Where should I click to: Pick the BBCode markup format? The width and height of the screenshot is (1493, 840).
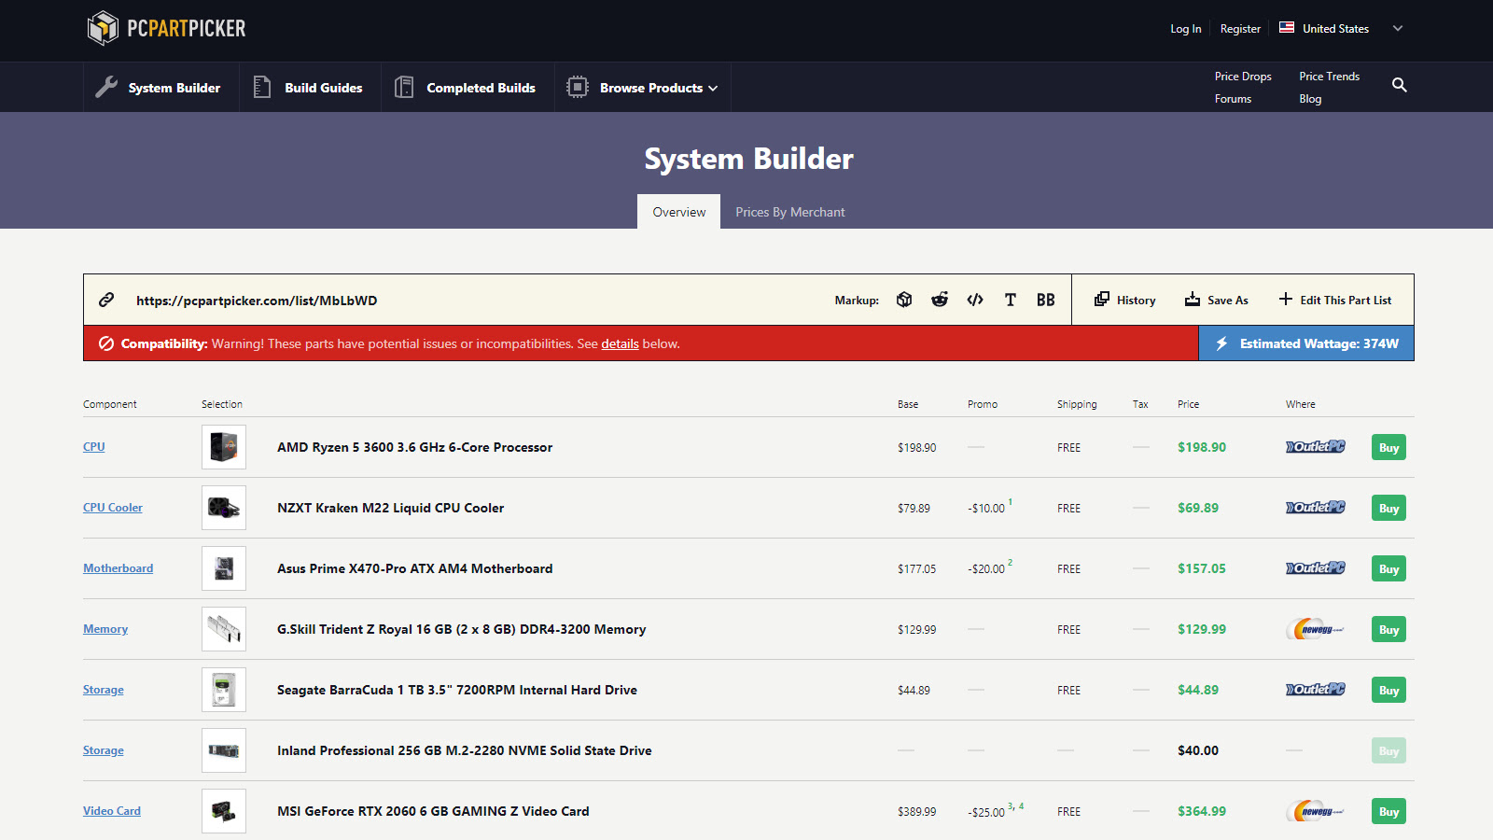pos(1045,300)
